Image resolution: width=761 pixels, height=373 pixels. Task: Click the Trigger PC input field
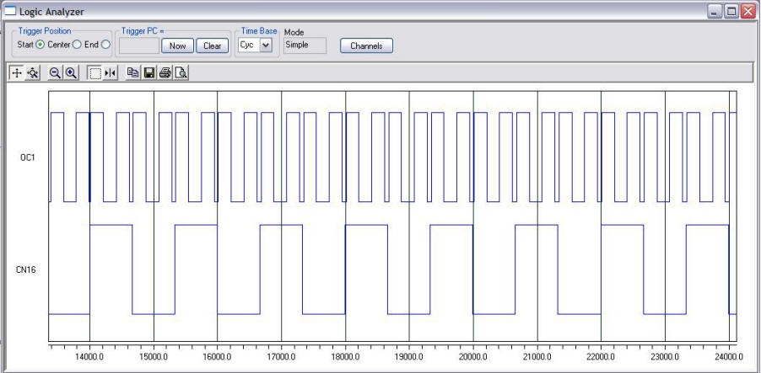click(x=139, y=45)
